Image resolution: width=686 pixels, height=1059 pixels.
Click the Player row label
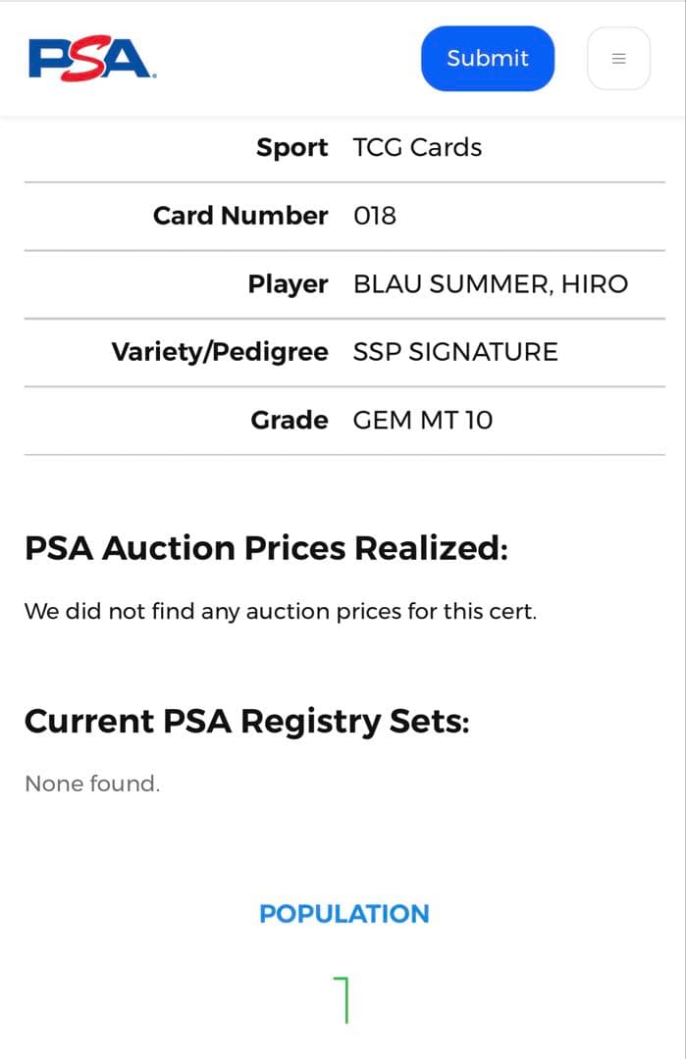coord(288,284)
